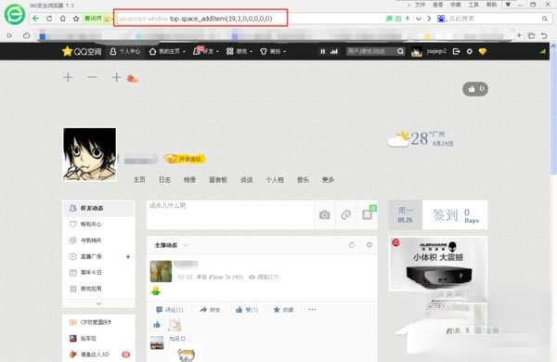Viewport: 557px width, 362px height.
Task: Open 个人中心 in the top navigation
Action: (125, 51)
